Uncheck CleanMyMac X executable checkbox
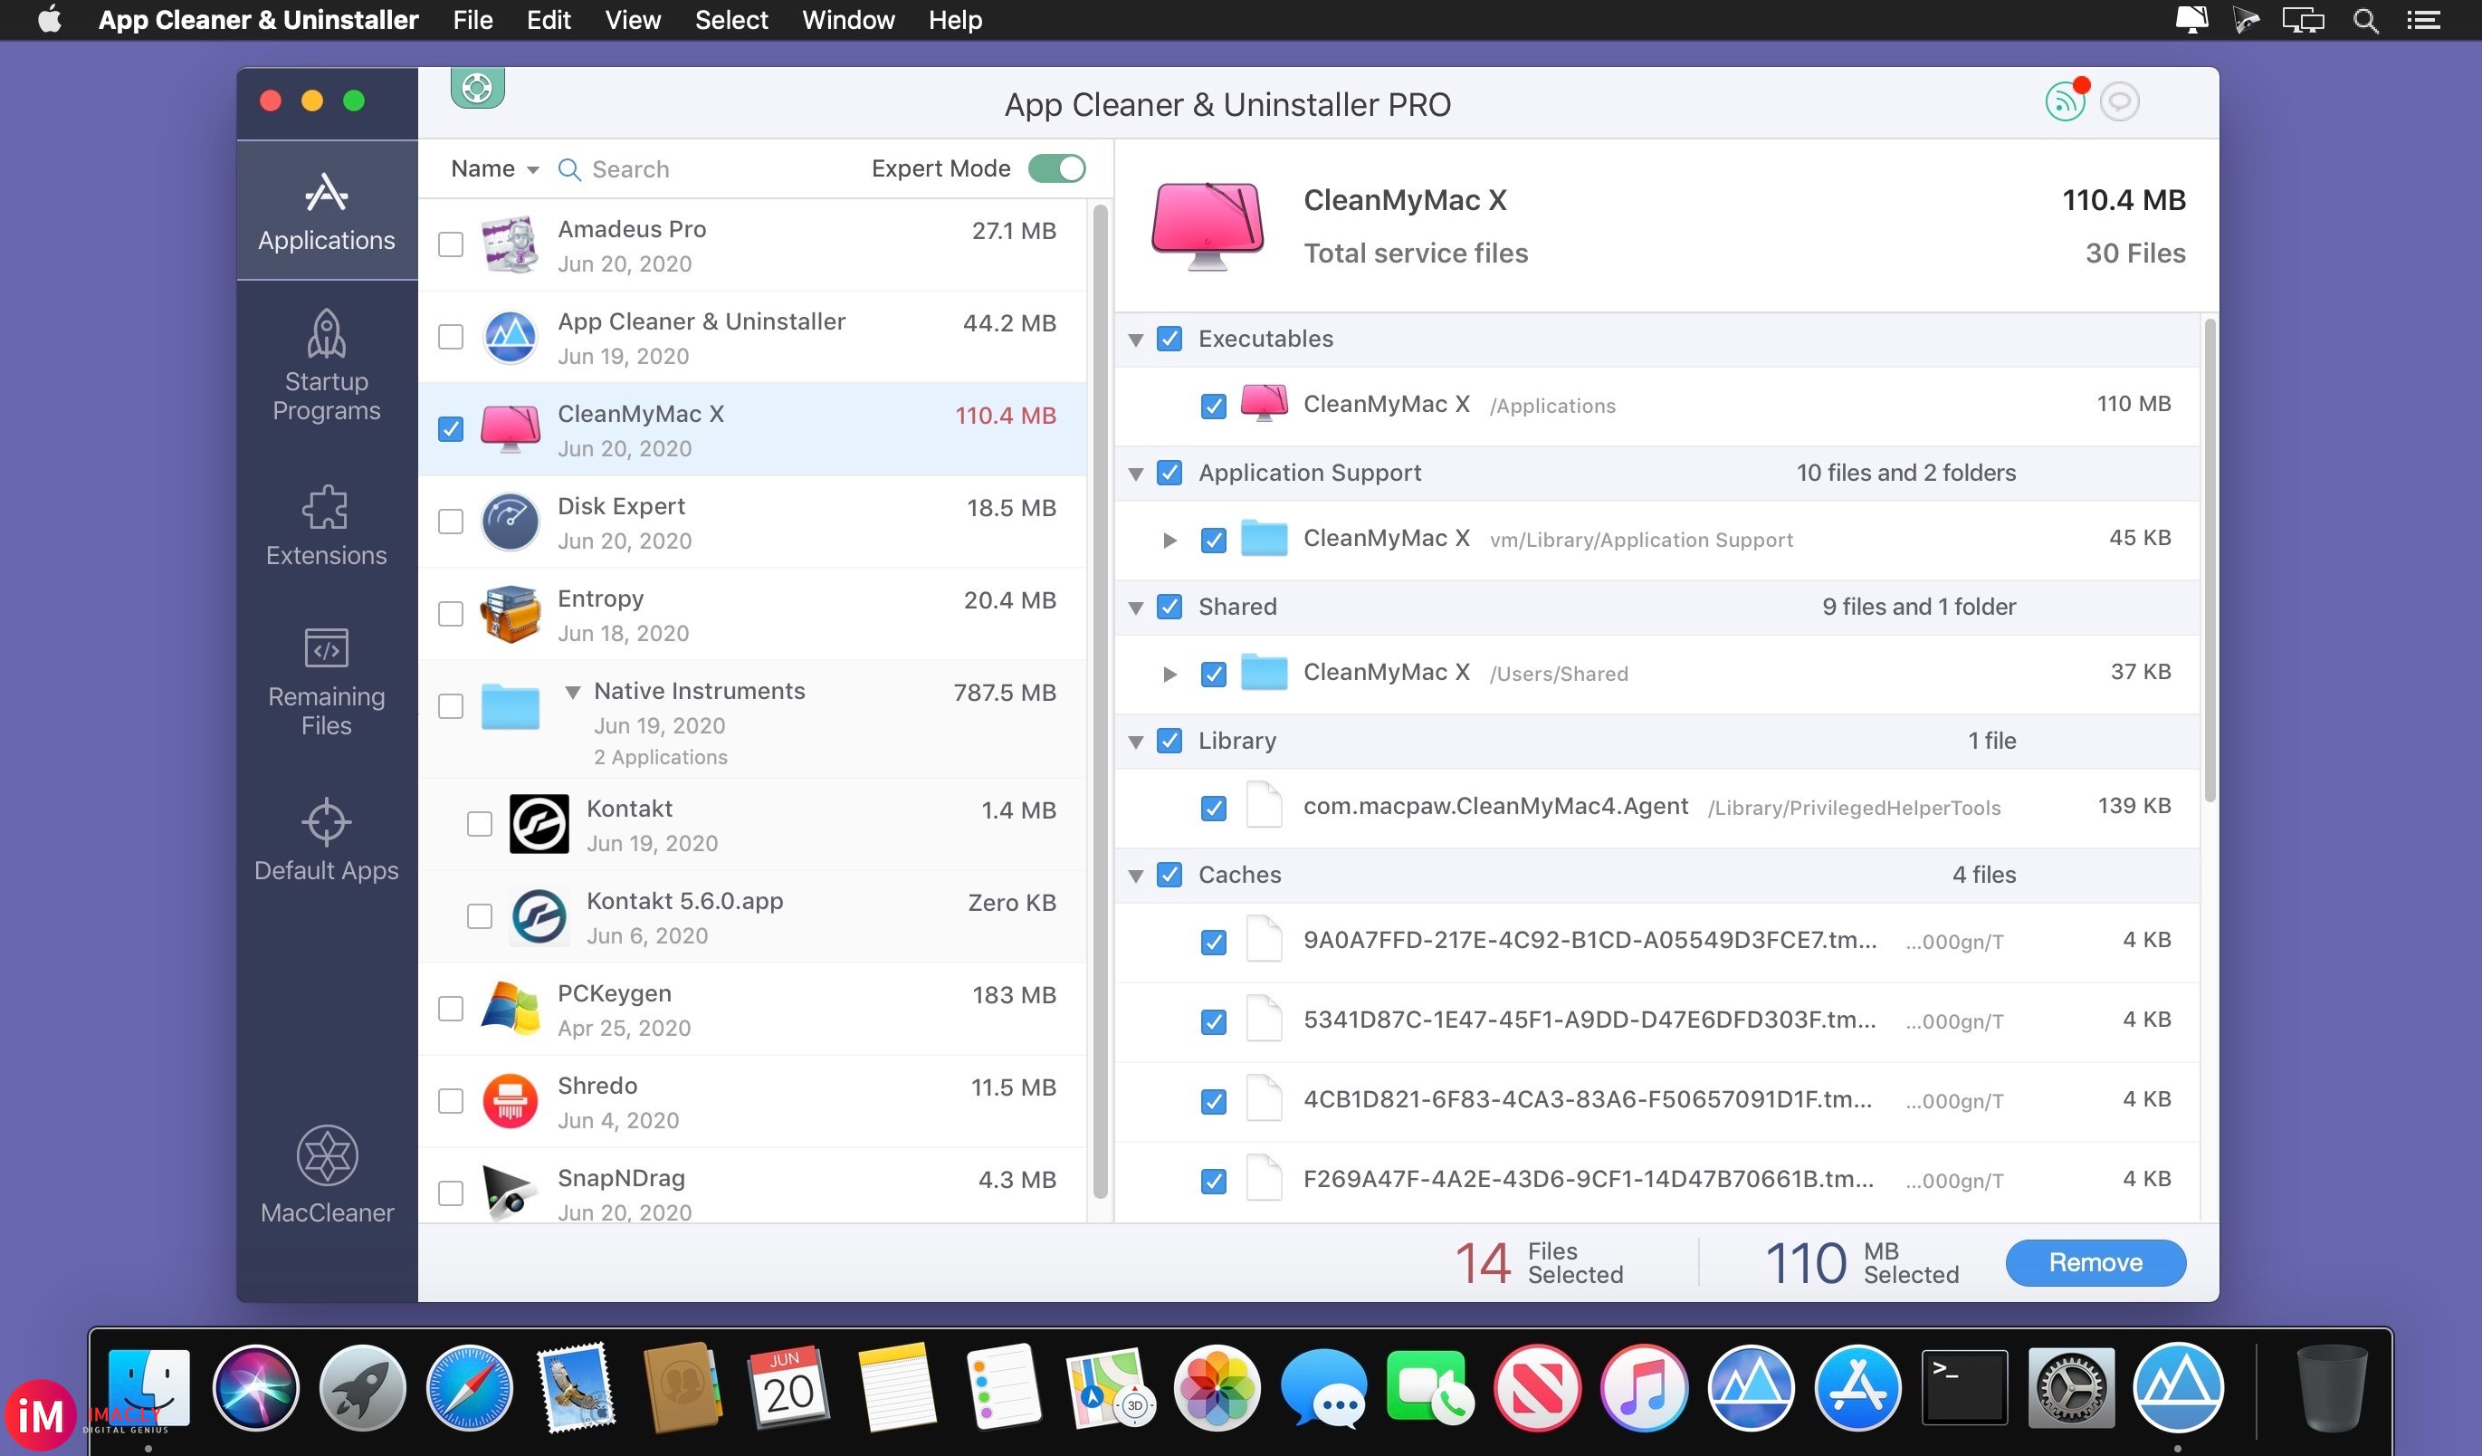Image resolution: width=2482 pixels, height=1456 pixels. tap(1212, 404)
